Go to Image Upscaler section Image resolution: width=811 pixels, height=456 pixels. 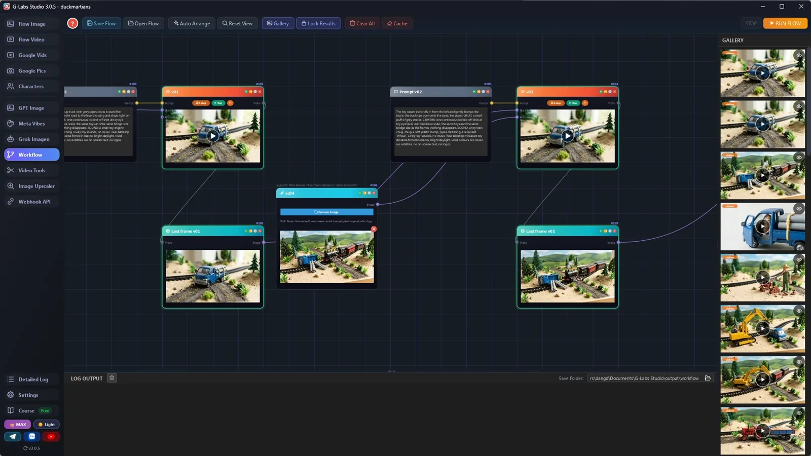31,186
